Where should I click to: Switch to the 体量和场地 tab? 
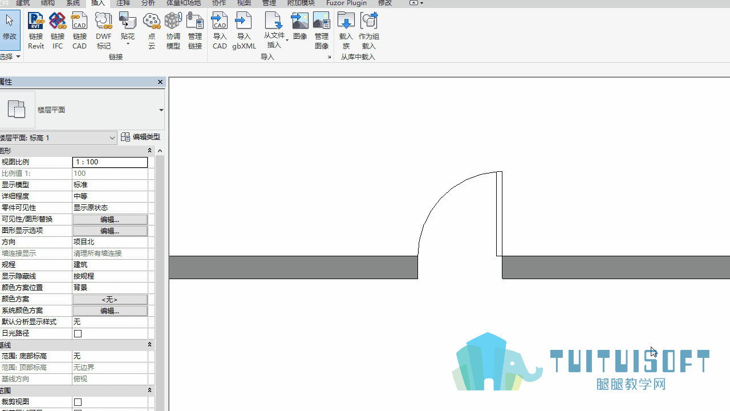184,3
